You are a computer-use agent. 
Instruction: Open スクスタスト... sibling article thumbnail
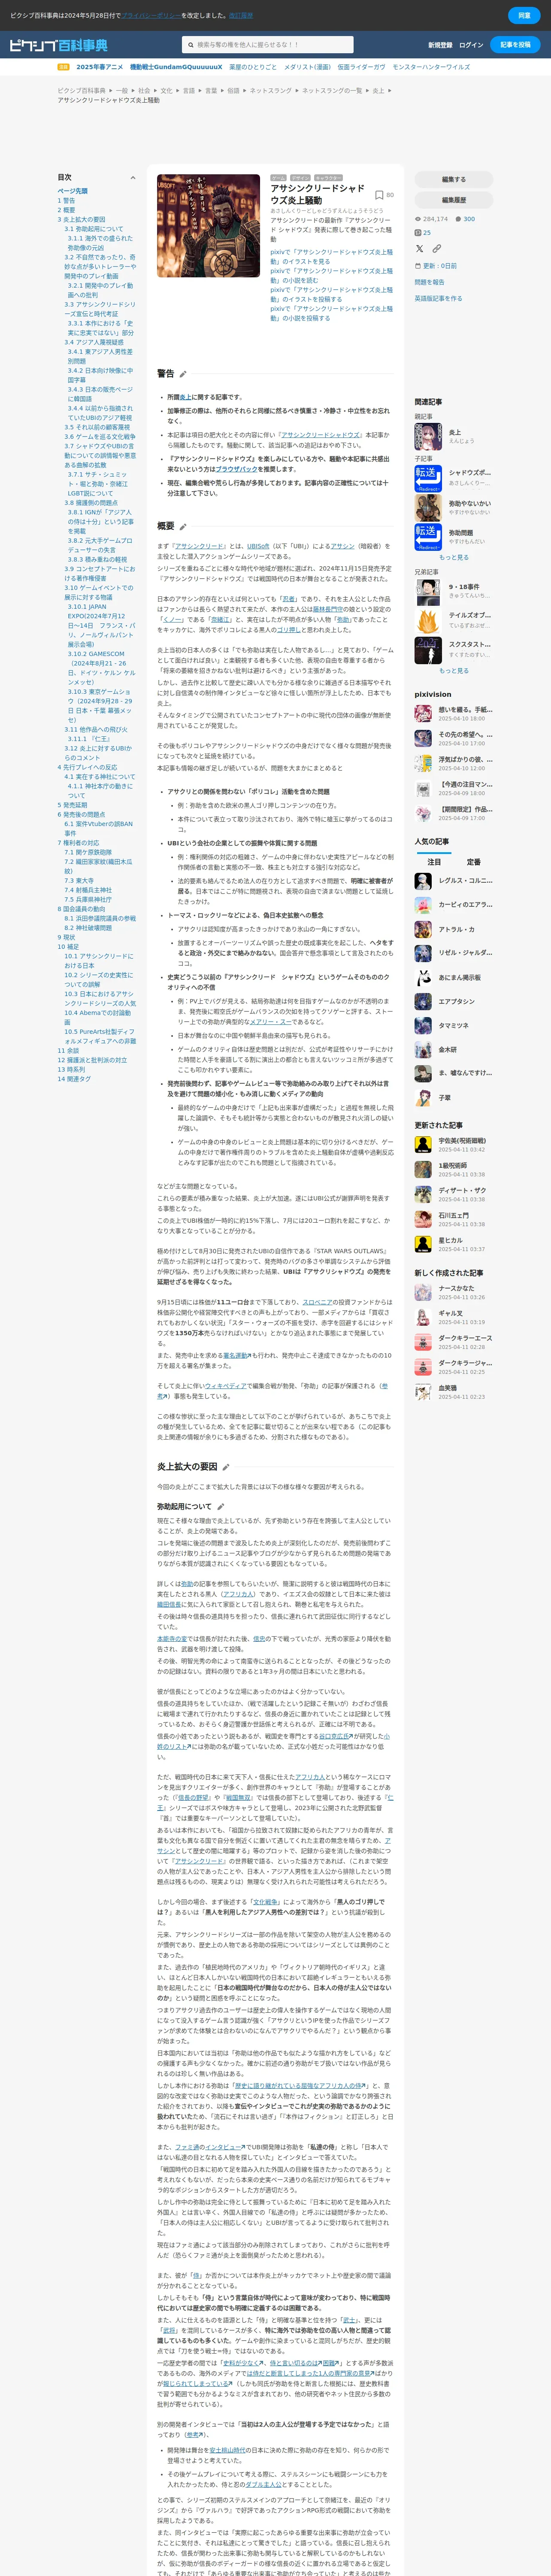click(x=428, y=649)
